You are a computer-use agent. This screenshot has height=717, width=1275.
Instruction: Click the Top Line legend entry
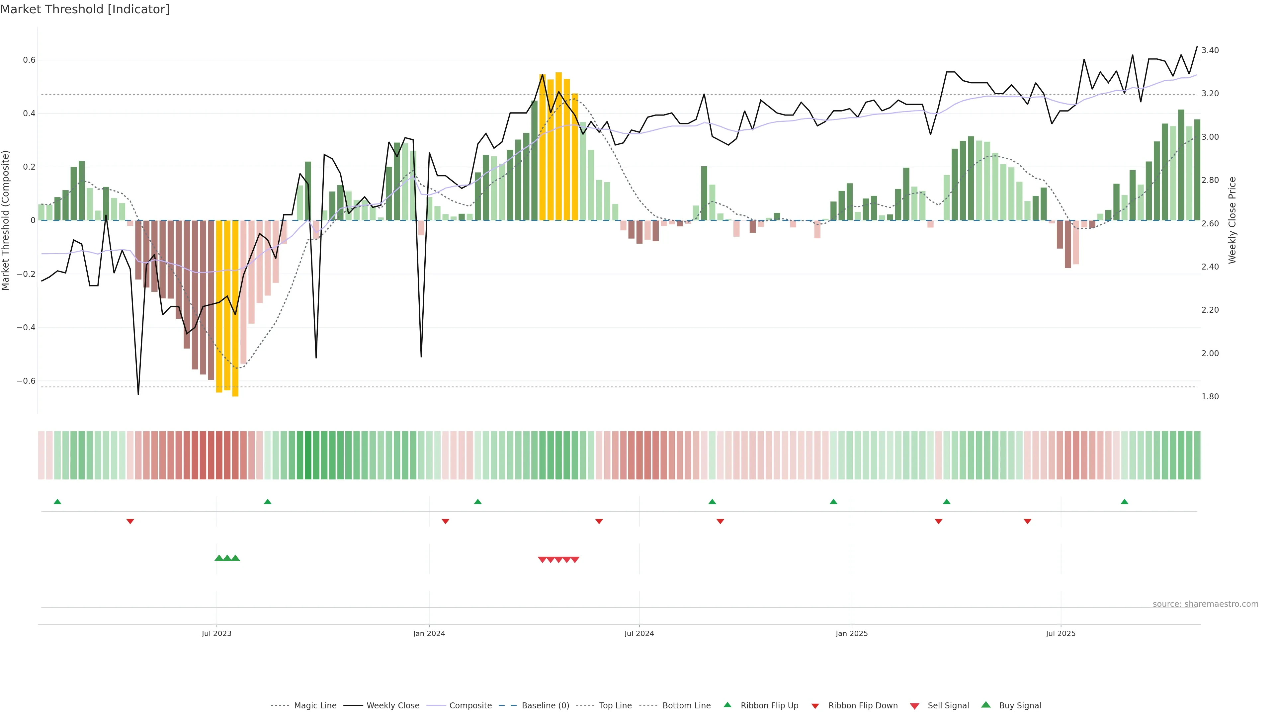(x=615, y=706)
